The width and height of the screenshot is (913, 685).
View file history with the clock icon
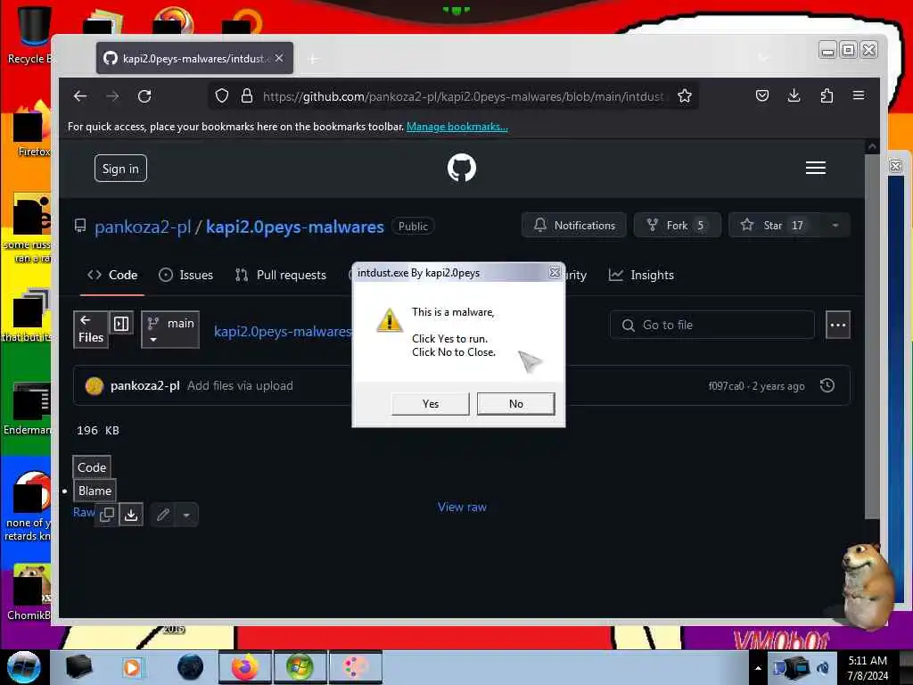tap(827, 385)
